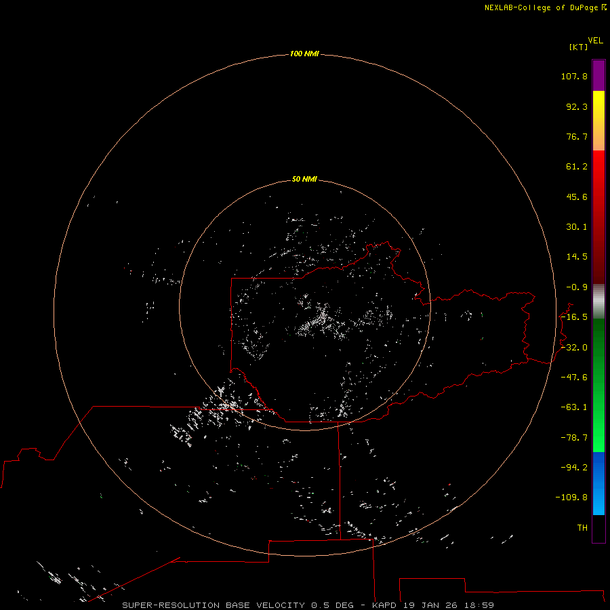Click the 19 JAN 26 18:59 timestamp
610x610 pixels.
(449, 605)
